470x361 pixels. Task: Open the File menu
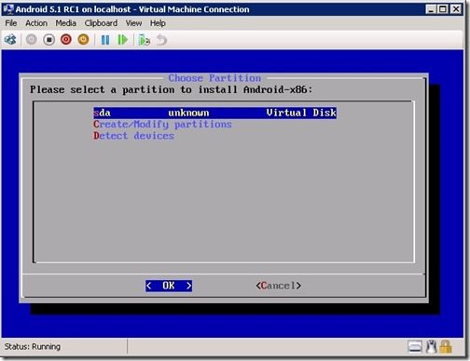(x=11, y=23)
